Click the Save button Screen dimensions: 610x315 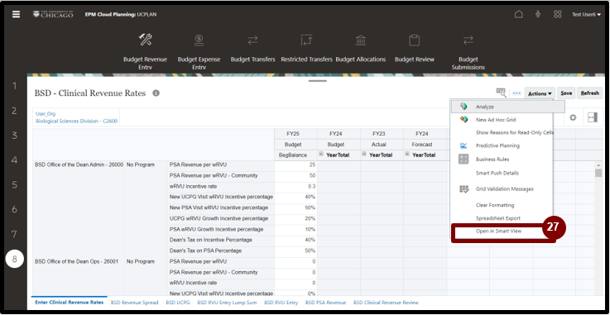pos(566,93)
